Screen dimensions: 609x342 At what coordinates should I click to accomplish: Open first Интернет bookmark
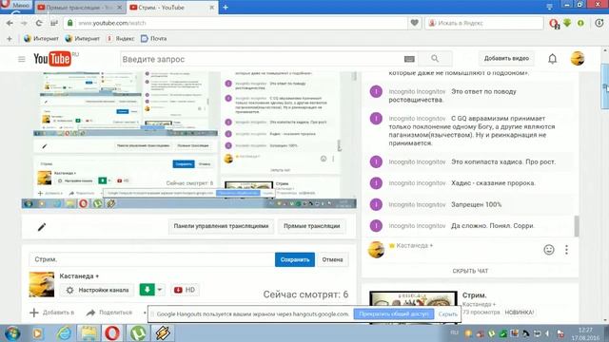tap(41, 38)
